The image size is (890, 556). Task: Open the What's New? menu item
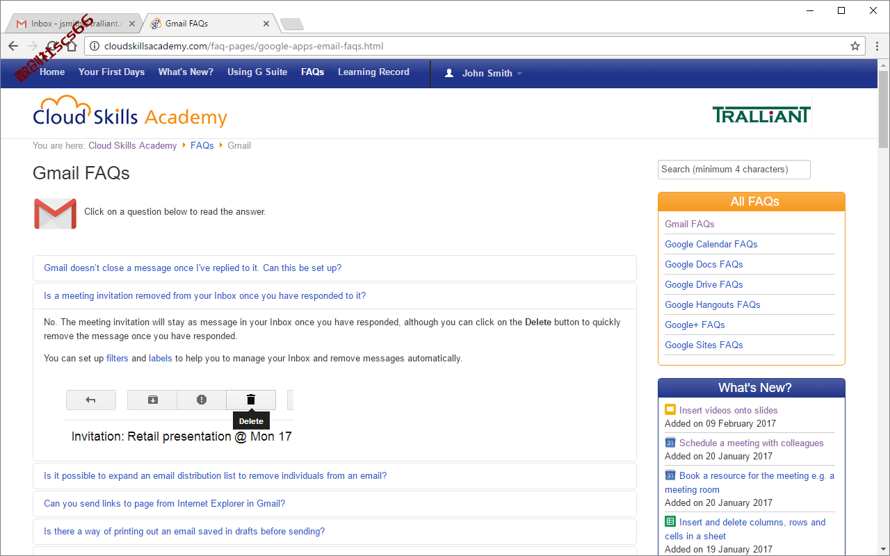pyautogui.click(x=186, y=72)
